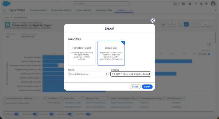219x119 pixels.
Task: Click the Salesforce cloud logo
Action: pyautogui.click(x=6, y=4)
